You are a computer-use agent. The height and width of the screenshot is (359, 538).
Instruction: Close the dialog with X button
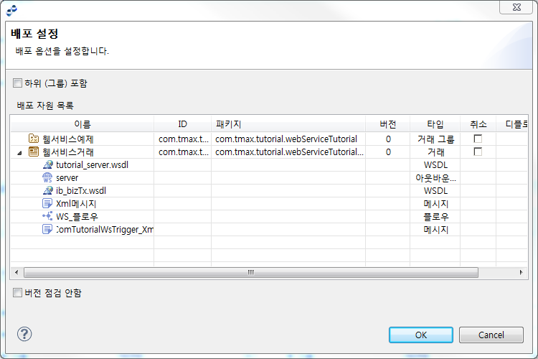[516, 7]
